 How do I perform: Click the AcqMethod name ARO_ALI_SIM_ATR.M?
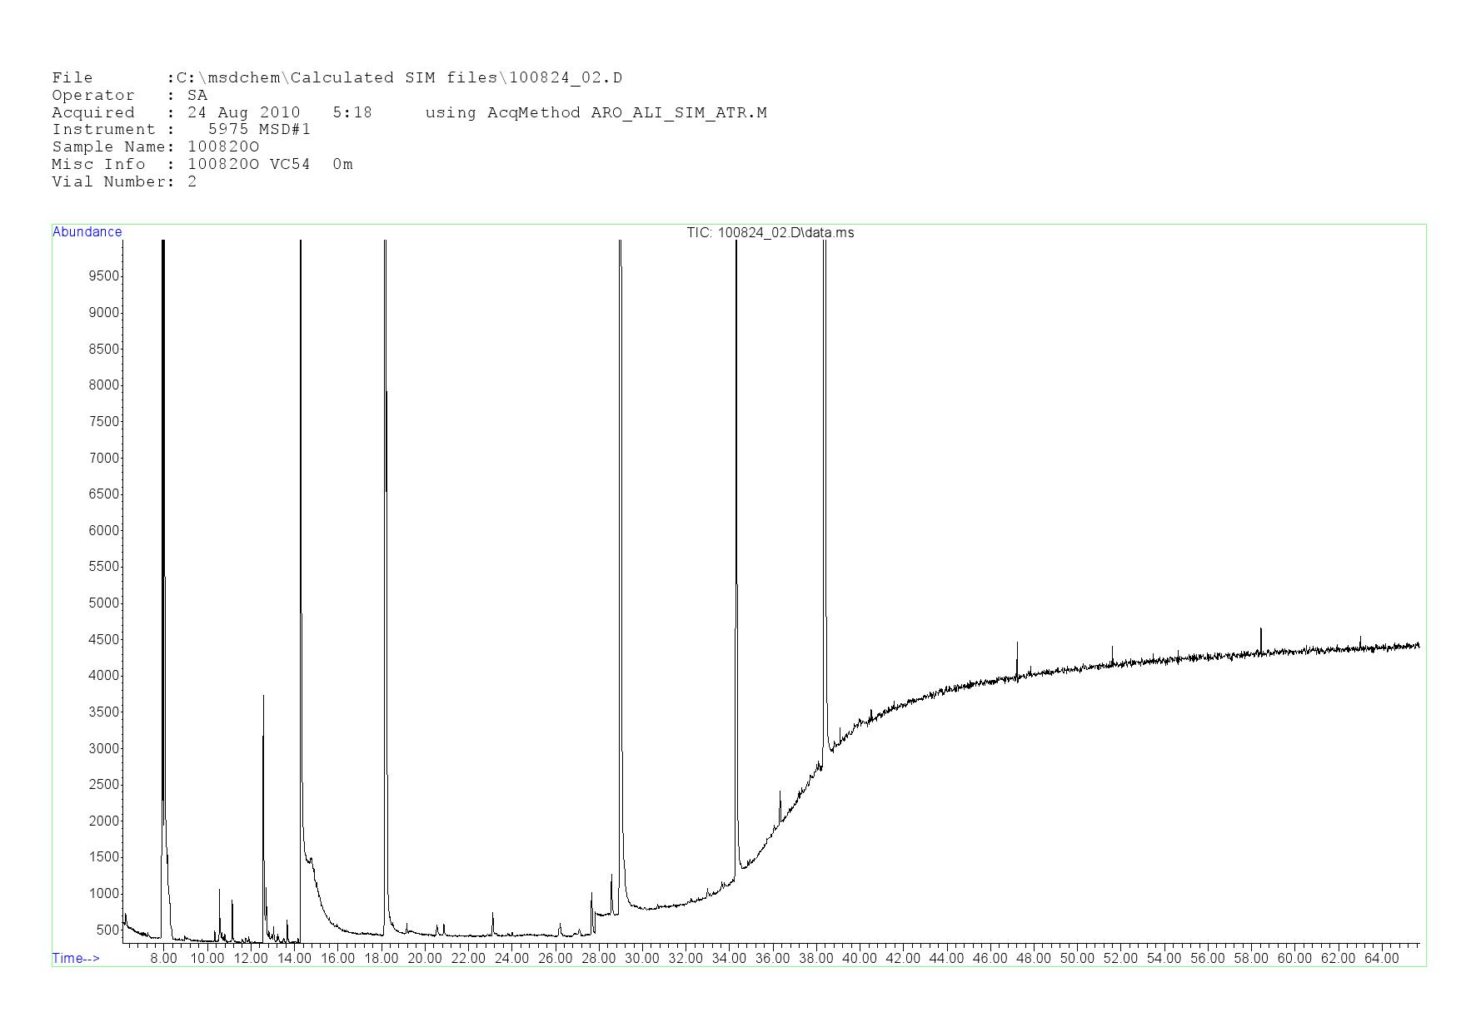tap(678, 113)
